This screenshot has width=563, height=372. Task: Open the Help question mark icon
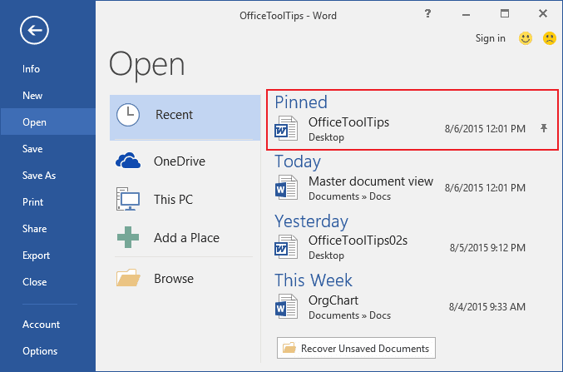(x=427, y=13)
